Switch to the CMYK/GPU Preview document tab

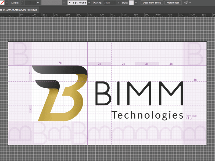click(x=19, y=9)
